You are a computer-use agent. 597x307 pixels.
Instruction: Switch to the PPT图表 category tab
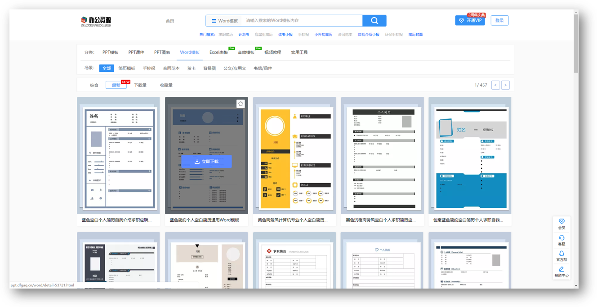click(x=162, y=53)
